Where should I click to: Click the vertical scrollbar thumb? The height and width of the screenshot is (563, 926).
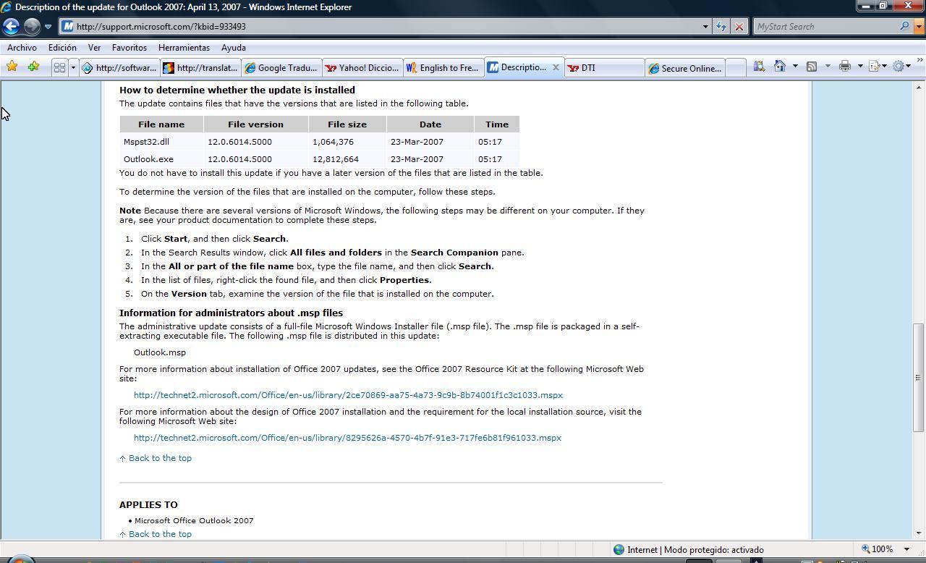click(x=919, y=377)
